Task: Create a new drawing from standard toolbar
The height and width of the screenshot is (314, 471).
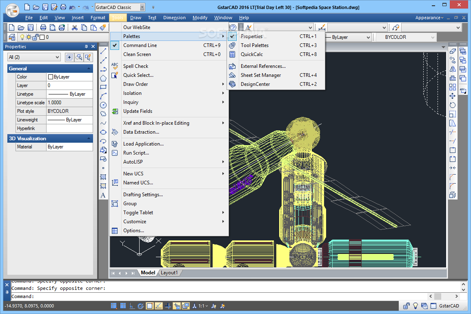Action: [x=11, y=28]
